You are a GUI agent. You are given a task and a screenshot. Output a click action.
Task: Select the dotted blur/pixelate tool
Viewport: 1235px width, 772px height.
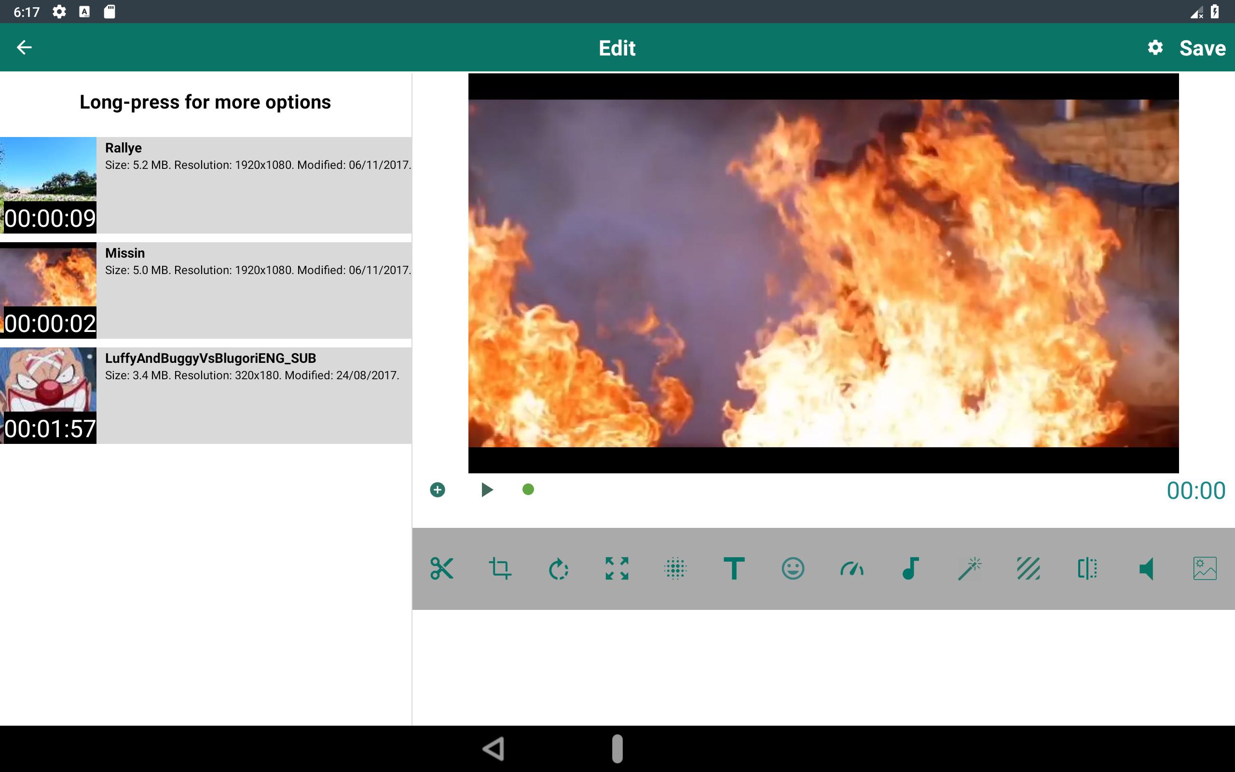click(675, 568)
